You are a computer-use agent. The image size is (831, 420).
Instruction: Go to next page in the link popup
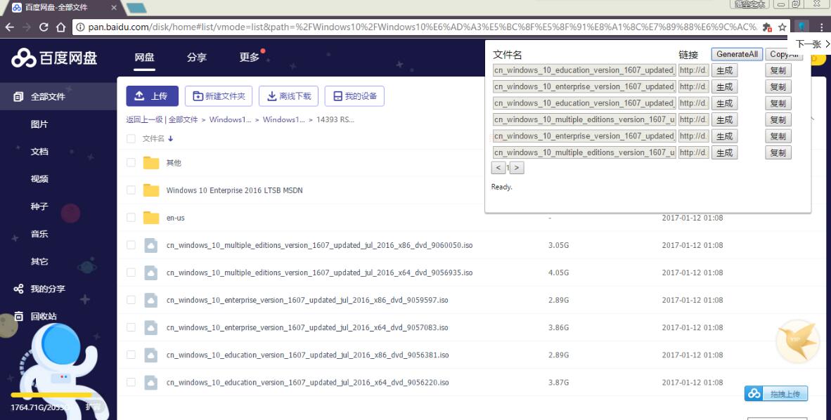tap(517, 168)
